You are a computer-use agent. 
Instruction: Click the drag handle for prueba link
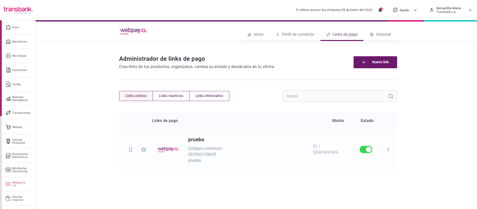pos(131,149)
